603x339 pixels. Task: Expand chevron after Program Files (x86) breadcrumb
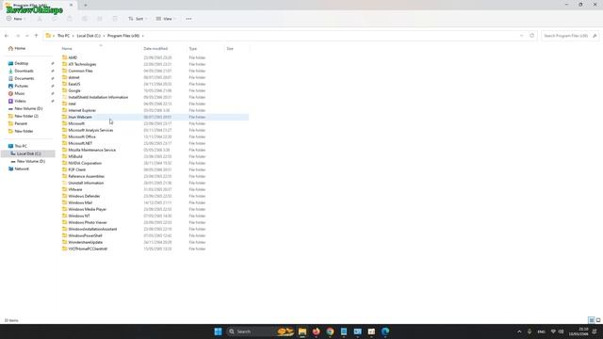[x=143, y=36]
